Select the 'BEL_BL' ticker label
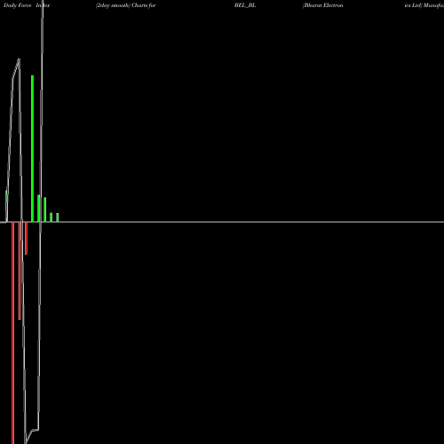Screen dimensions: 444x444 pos(245,5)
